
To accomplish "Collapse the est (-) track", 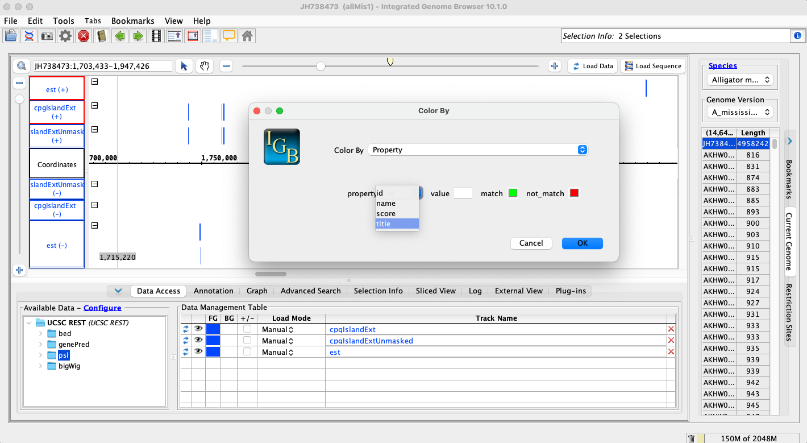I will (95, 225).
